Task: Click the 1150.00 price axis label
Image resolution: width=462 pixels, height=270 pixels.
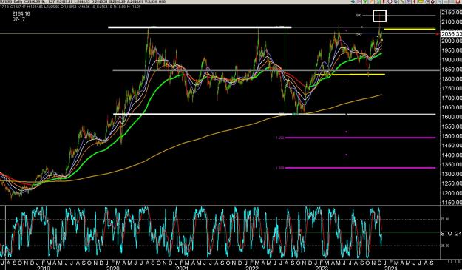Action: pos(452,203)
